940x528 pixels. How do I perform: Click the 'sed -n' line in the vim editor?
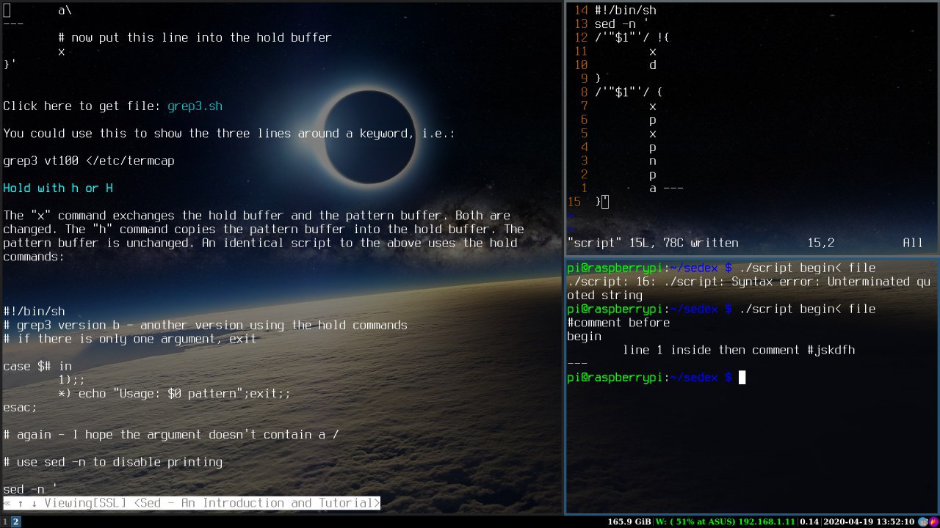coord(622,24)
